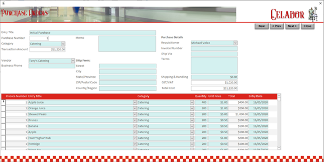Click the Shipping & Handling amount field
This screenshot has width=324, height=162.
pyautogui.click(x=214, y=77)
